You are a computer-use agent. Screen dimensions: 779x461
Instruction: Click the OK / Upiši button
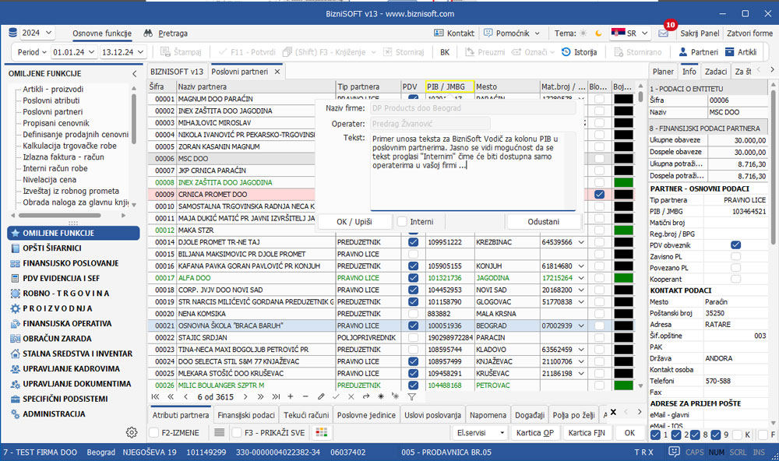pos(354,222)
